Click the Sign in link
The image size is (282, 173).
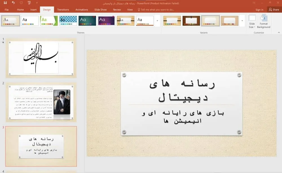[x=259, y=10]
